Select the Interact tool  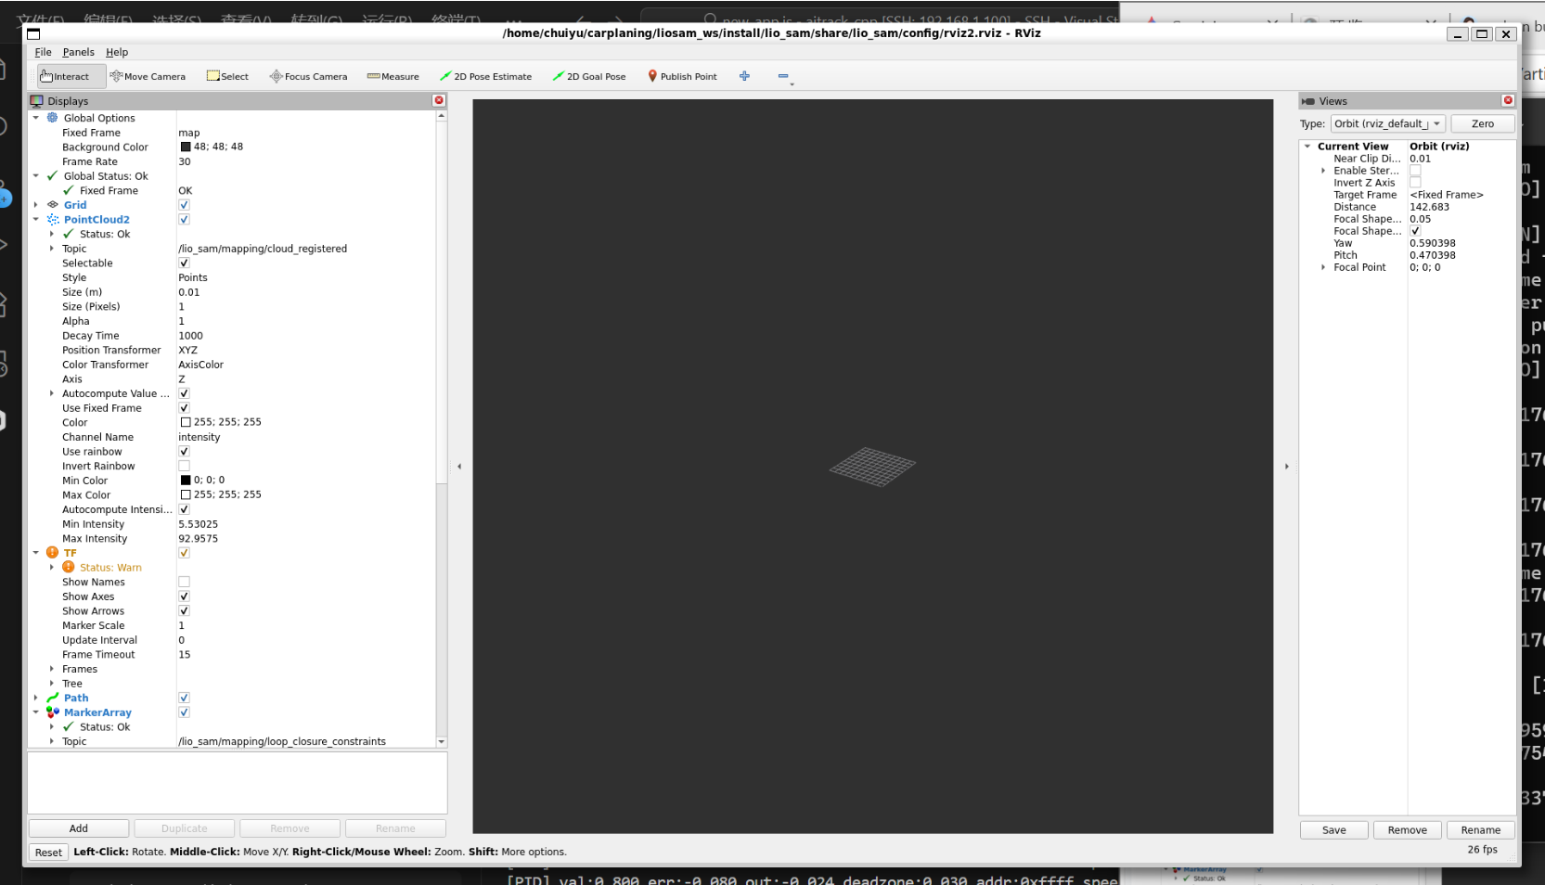coord(65,77)
